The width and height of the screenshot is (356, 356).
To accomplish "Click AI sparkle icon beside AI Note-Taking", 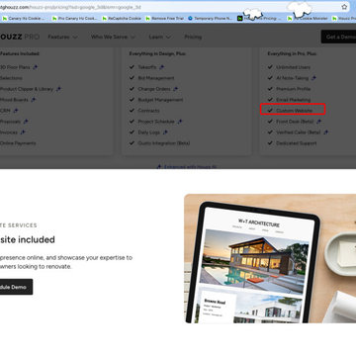I will (313, 78).
